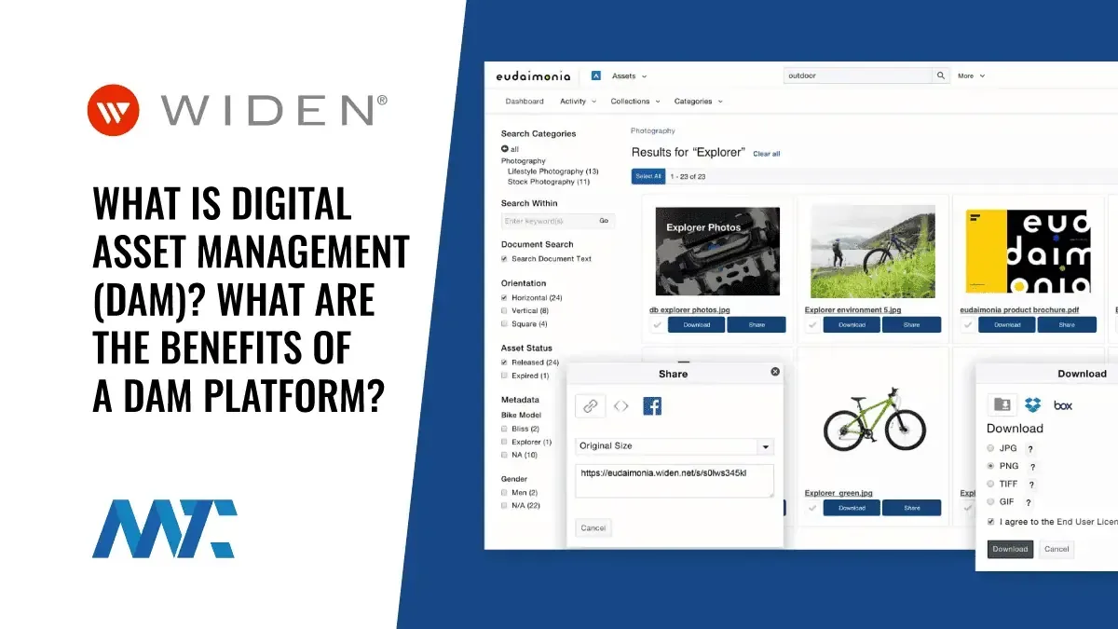This screenshot has height=629, width=1118.
Task: Download db explorer photos.jpg
Action: pyautogui.click(x=697, y=325)
